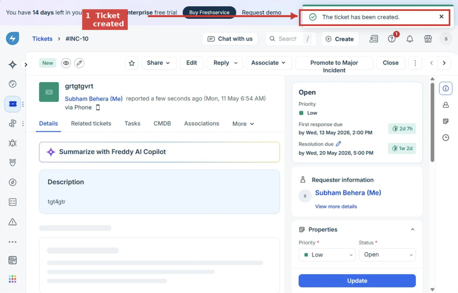Go to previous ticket arrow

[x=432, y=63]
